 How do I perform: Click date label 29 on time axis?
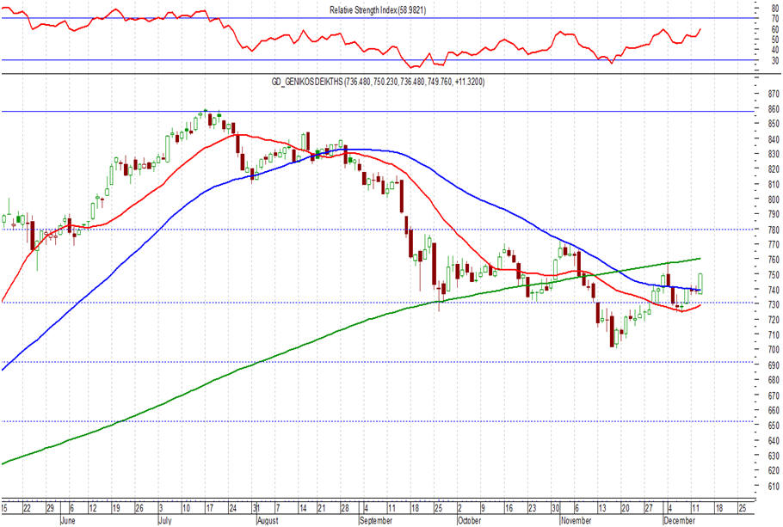(50, 509)
